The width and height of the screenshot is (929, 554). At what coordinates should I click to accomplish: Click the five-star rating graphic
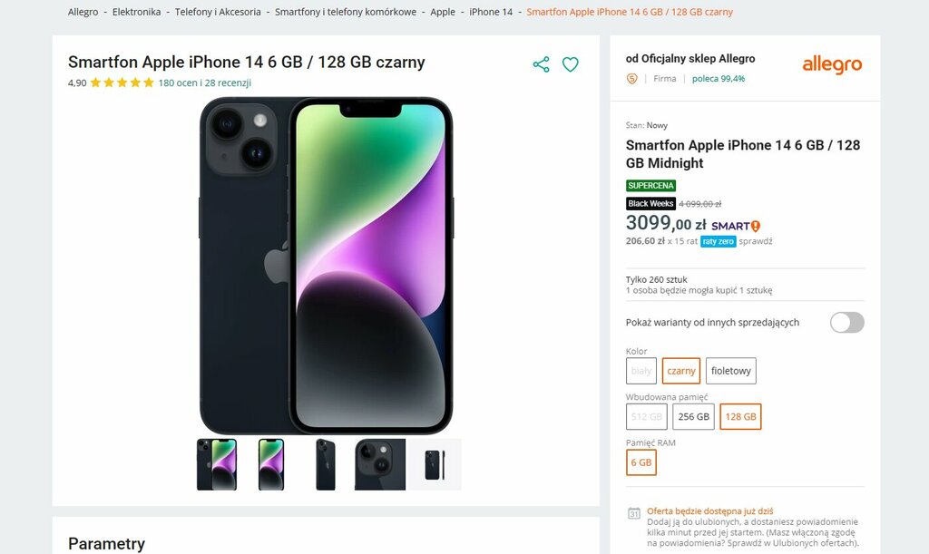click(x=122, y=83)
